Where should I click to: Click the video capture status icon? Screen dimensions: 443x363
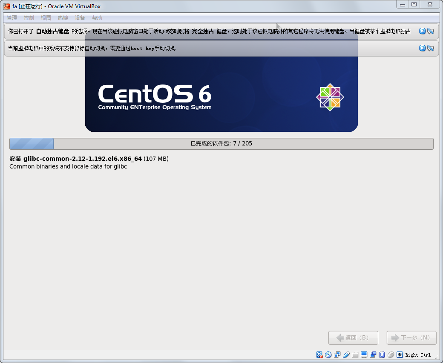373,355
